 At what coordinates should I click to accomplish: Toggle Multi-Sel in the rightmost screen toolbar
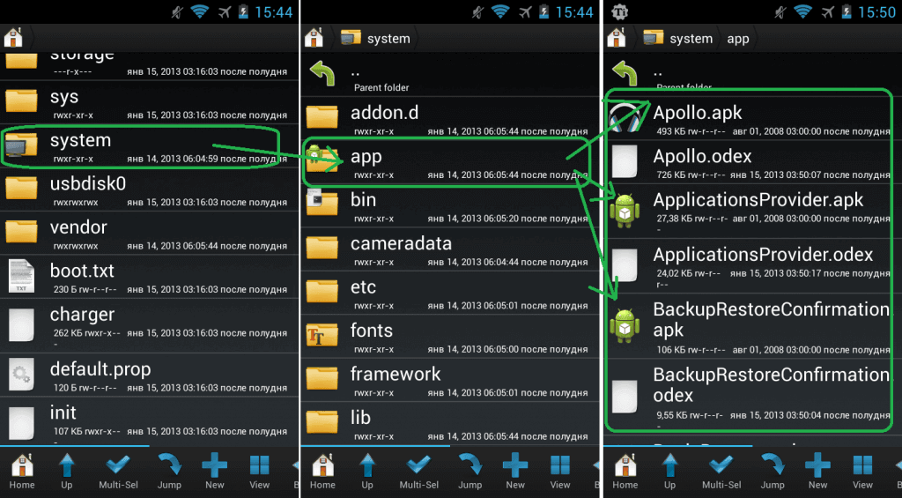(721, 471)
